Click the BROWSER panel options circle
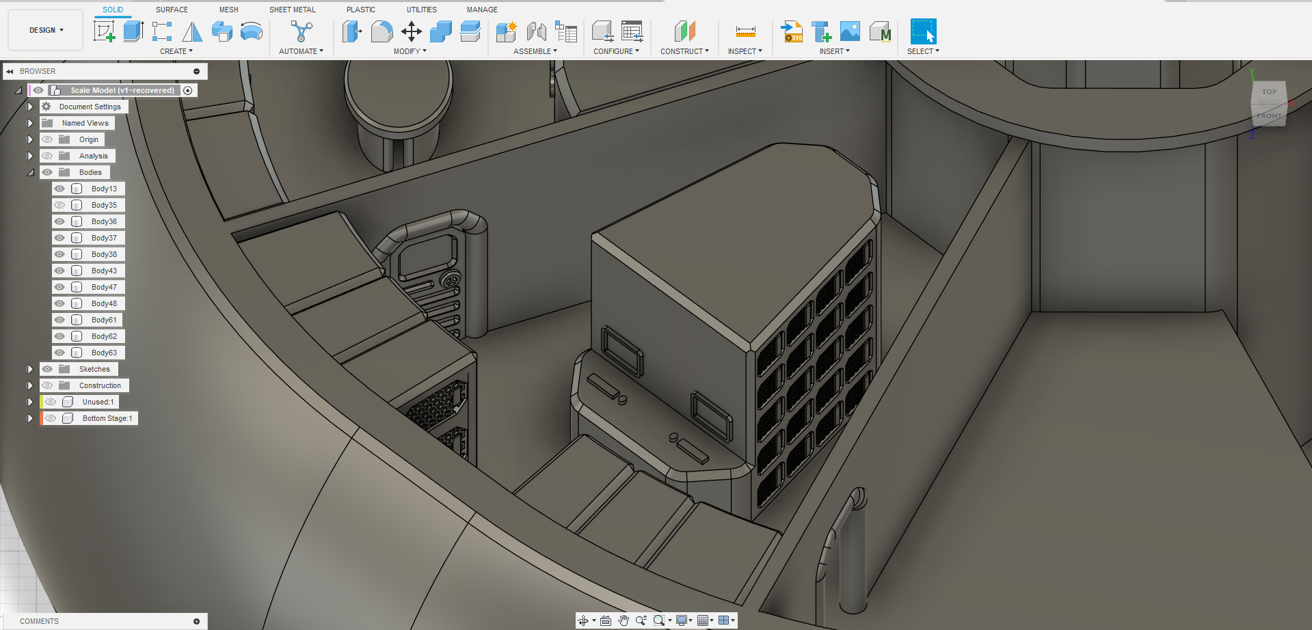 (x=196, y=71)
